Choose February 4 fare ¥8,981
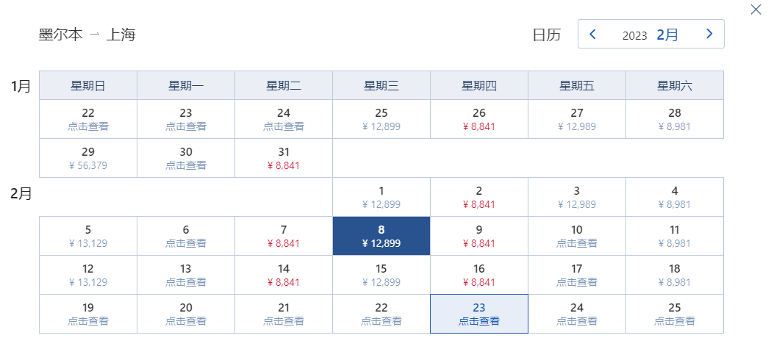 (x=675, y=197)
